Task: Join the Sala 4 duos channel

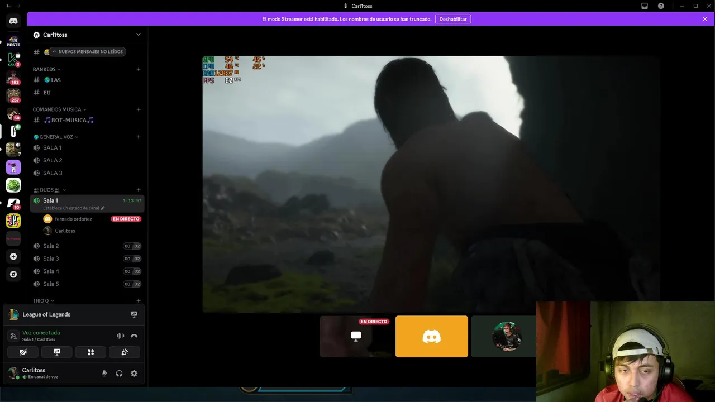Action: (x=87, y=271)
